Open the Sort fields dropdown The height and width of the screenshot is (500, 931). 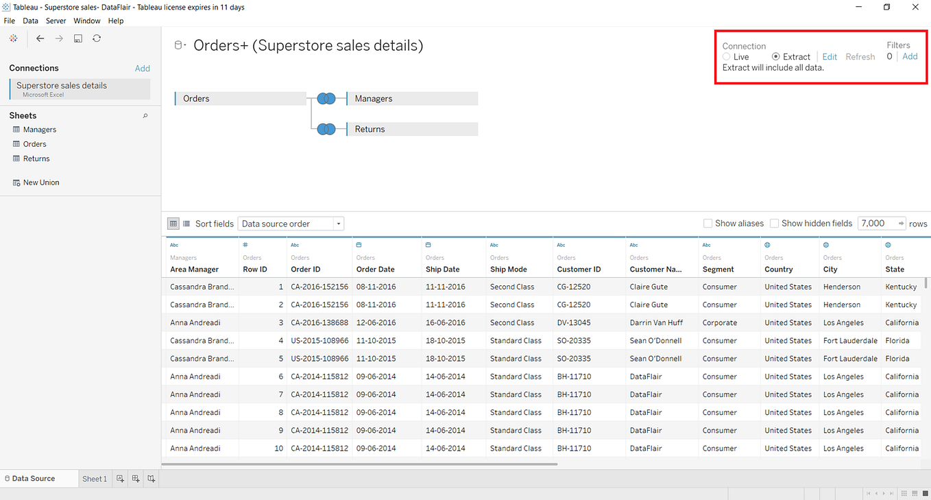291,224
